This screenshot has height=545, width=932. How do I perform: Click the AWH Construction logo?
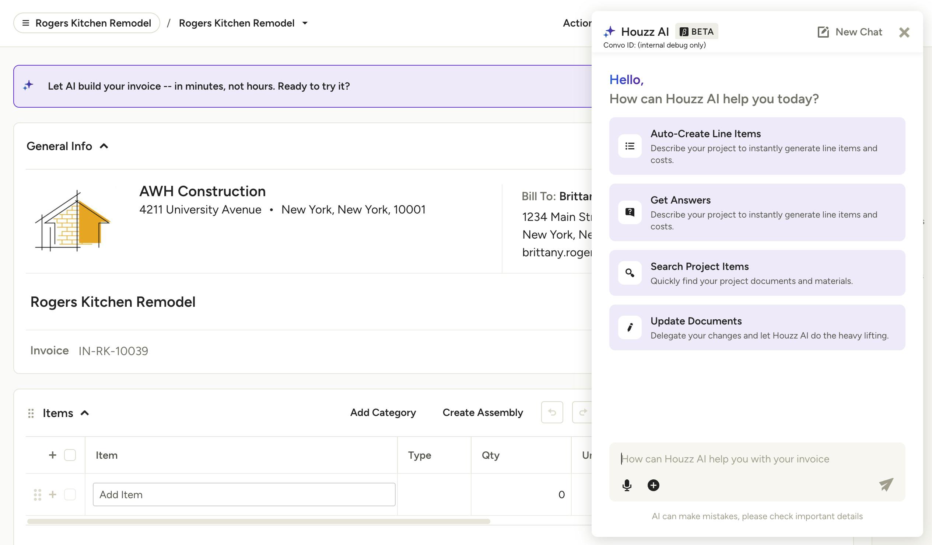click(73, 221)
